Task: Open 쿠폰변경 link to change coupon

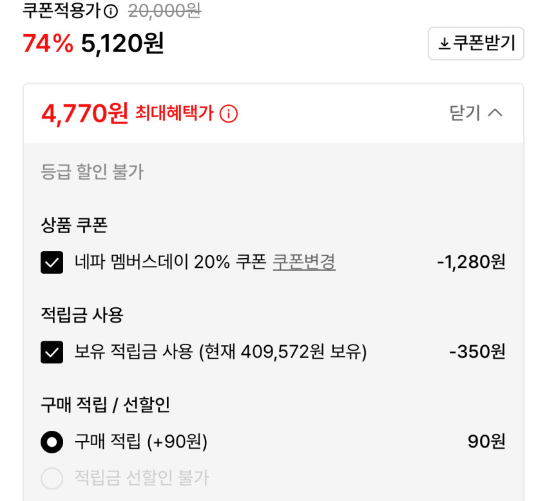Action: [x=304, y=262]
